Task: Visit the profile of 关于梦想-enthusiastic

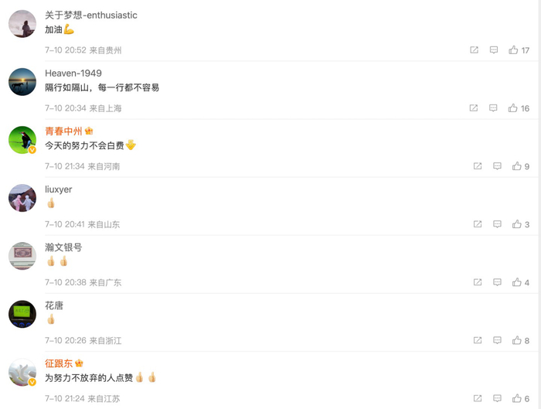Action: [91, 15]
